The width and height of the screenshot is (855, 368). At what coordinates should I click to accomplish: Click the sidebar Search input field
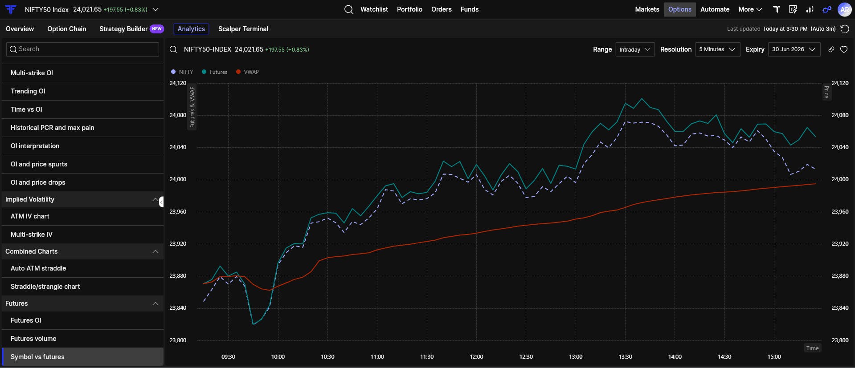tap(82, 49)
